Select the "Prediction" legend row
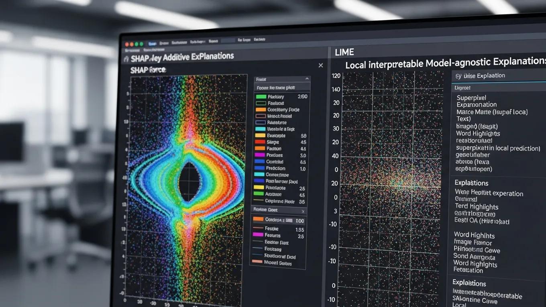The height and width of the screenshot is (307, 546). point(280,169)
